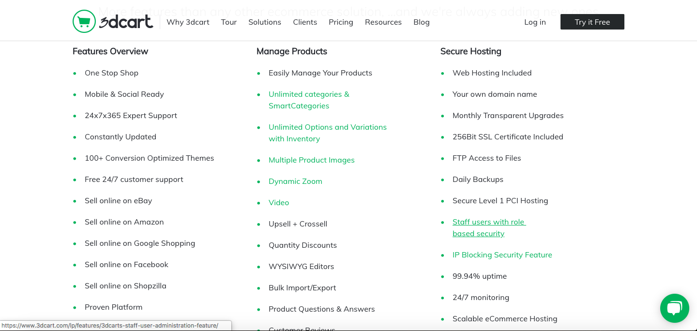The image size is (697, 331).
Task: Open the Resources menu
Action: click(383, 22)
